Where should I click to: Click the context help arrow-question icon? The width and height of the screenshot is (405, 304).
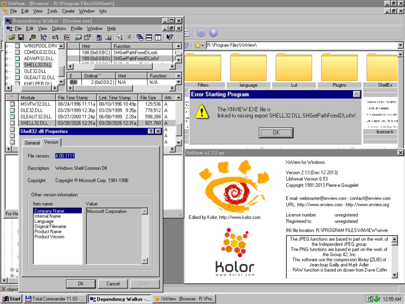(x=170, y=37)
